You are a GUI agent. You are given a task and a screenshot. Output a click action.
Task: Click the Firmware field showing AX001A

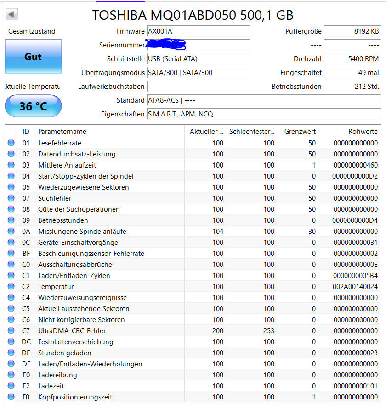click(199, 31)
